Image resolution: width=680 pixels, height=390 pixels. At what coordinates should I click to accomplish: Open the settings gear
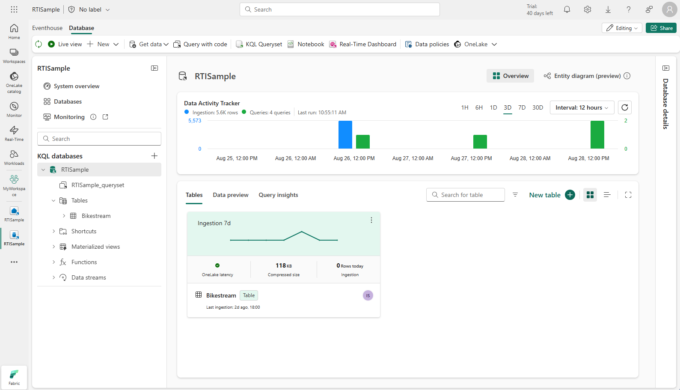click(x=588, y=9)
